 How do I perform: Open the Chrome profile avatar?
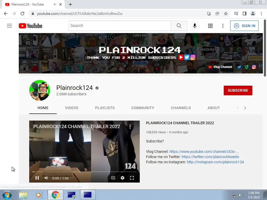[x=253, y=14]
